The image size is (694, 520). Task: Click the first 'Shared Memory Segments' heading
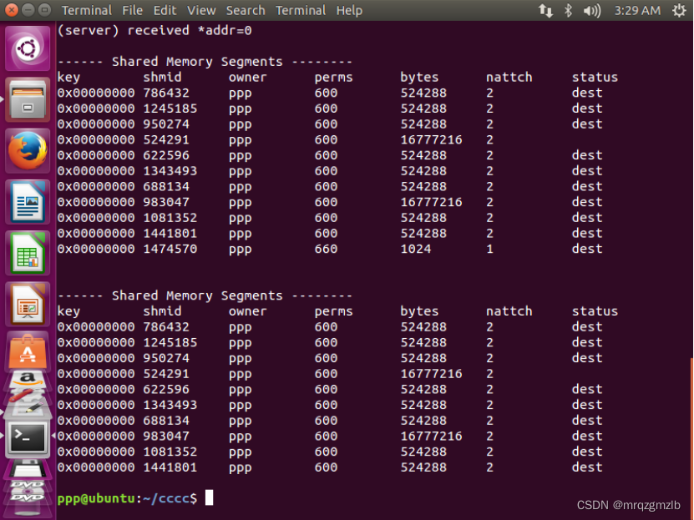[197, 62]
